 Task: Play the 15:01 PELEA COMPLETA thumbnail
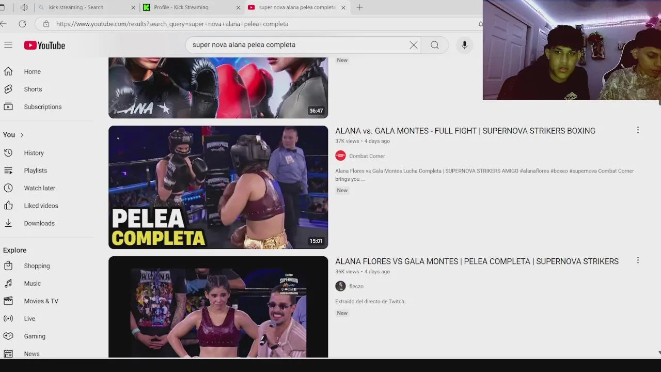point(218,187)
